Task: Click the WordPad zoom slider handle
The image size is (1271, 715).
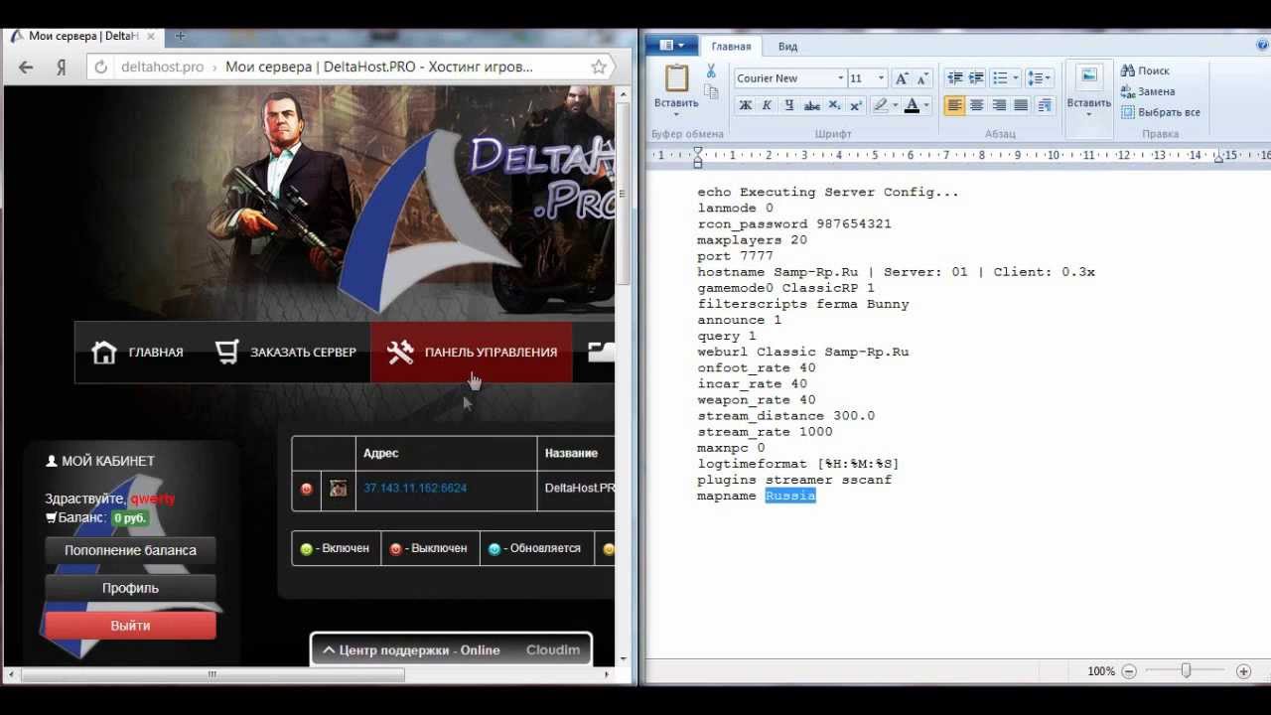Action: (1186, 671)
